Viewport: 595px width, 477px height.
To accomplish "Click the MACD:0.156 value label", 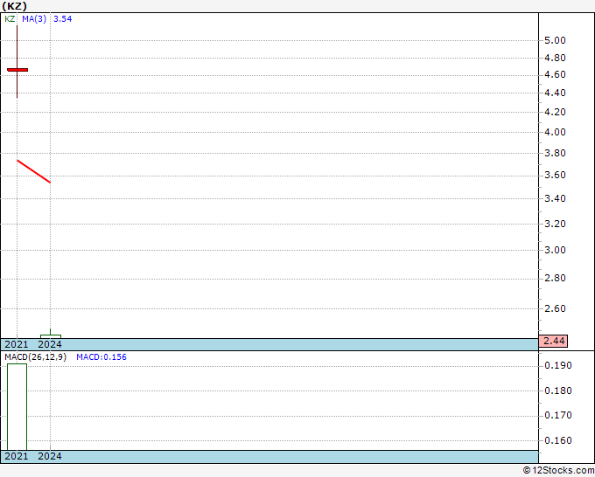I will [x=101, y=357].
